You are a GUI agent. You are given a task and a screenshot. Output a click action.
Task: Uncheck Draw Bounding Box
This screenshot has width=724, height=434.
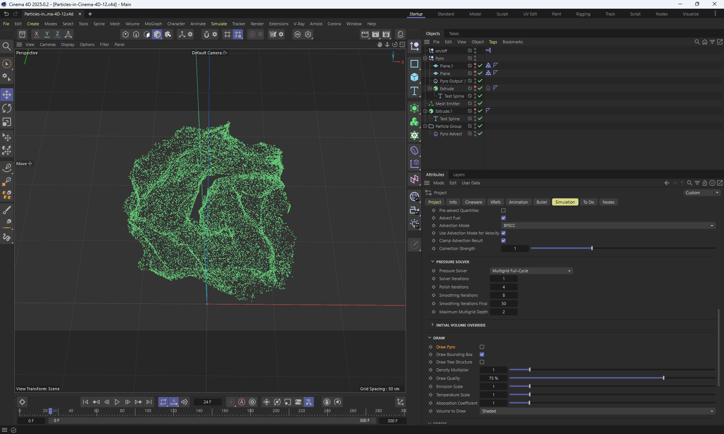(482, 354)
